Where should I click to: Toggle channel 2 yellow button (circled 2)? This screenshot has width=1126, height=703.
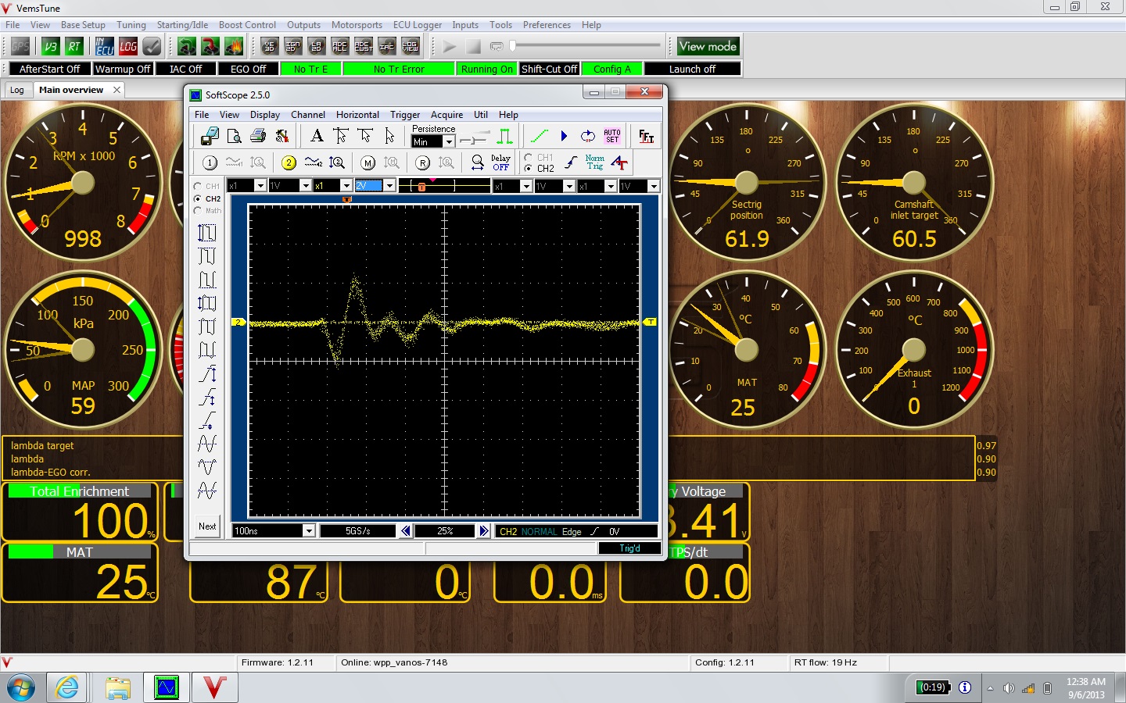[289, 162]
